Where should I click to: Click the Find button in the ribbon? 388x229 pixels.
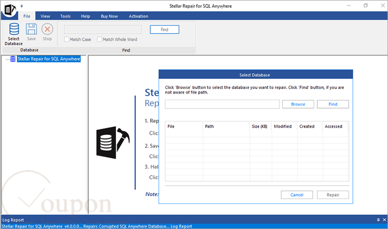click(164, 30)
